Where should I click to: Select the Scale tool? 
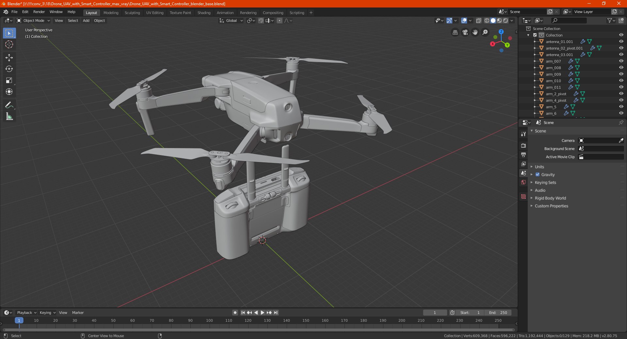(9, 81)
